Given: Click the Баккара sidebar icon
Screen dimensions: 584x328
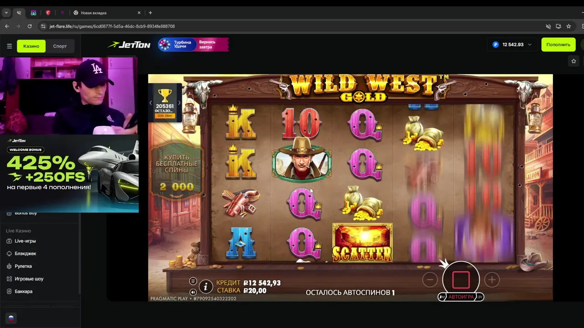Looking at the screenshot, I should 9,292.
